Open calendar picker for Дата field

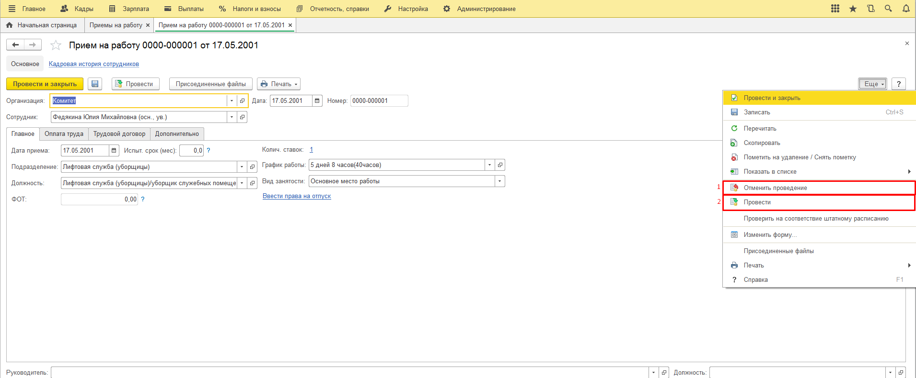pyautogui.click(x=317, y=101)
